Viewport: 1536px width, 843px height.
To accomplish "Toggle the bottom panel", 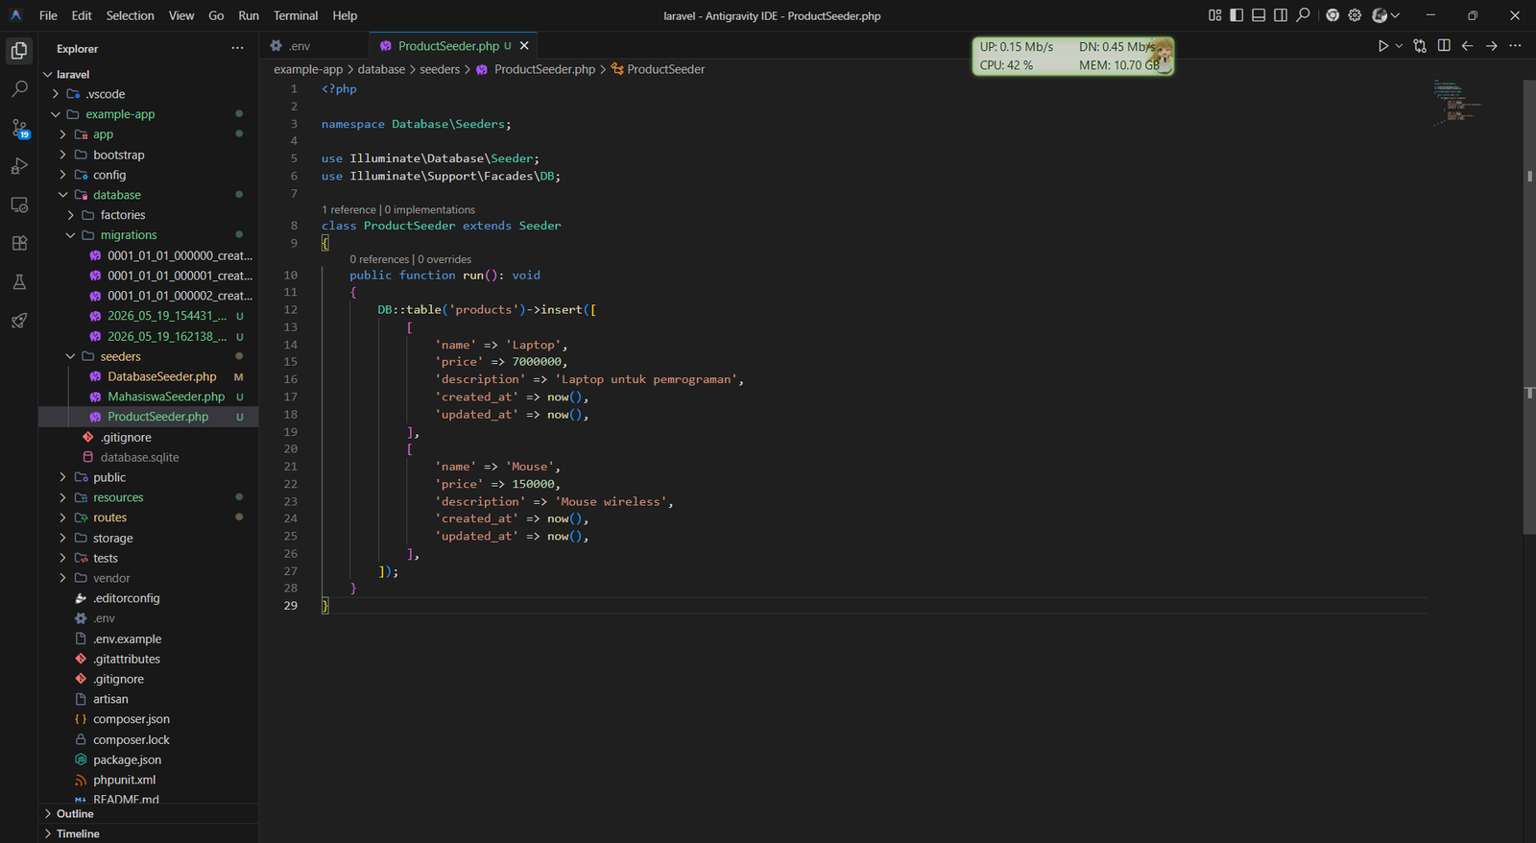I will coord(1259,15).
